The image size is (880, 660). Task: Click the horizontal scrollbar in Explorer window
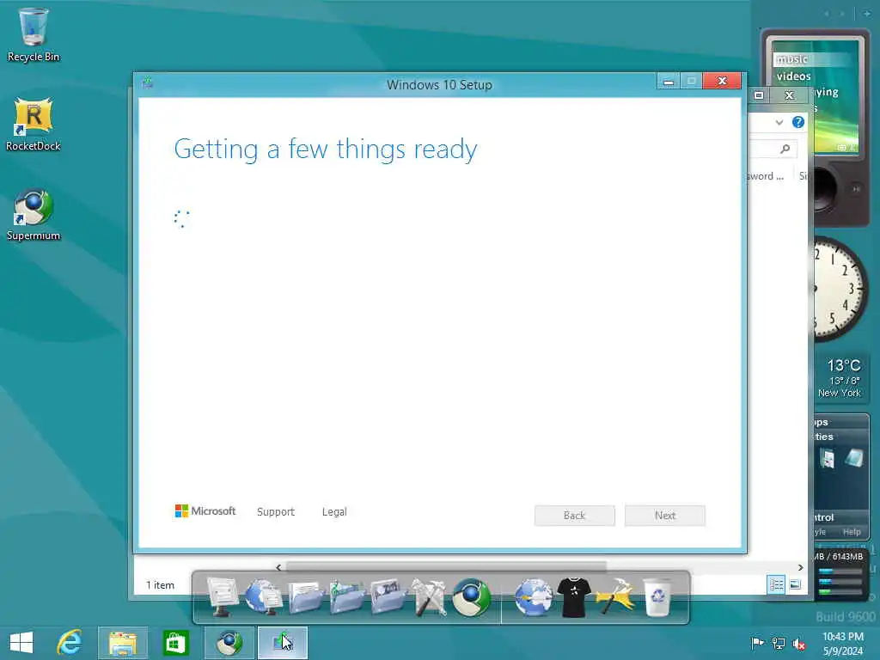[446, 567]
